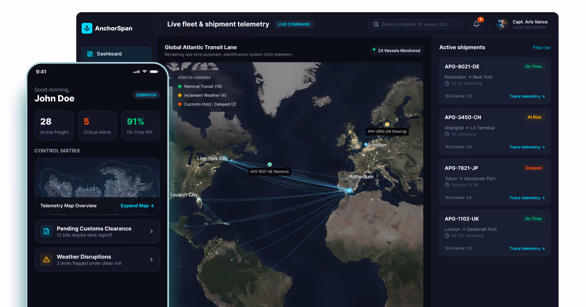Select APG-7821-JP shipment title

(x=461, y=168)
